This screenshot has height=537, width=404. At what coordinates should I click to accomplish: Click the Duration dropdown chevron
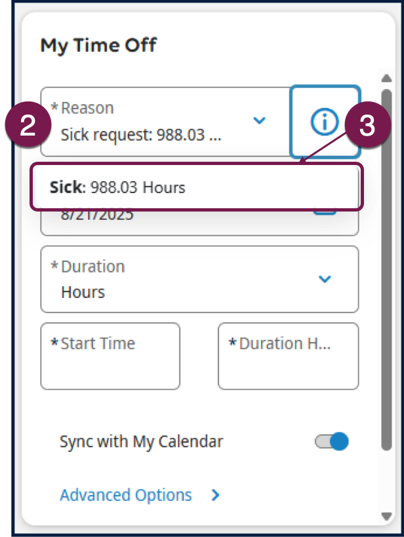(325, 279)
